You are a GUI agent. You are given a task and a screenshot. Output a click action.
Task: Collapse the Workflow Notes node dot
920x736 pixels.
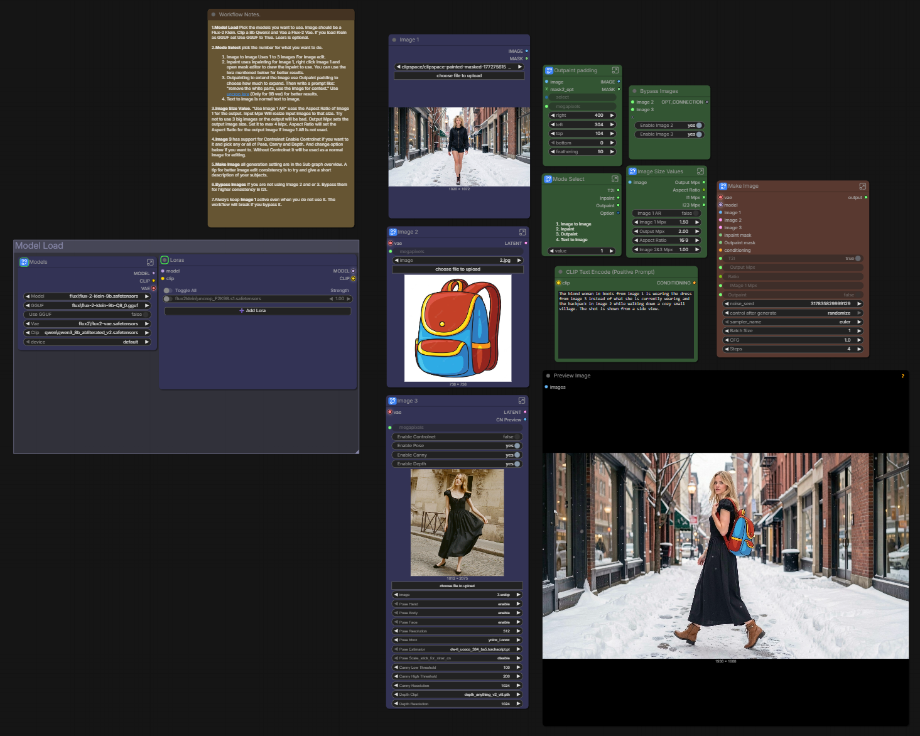pos(214,14)
